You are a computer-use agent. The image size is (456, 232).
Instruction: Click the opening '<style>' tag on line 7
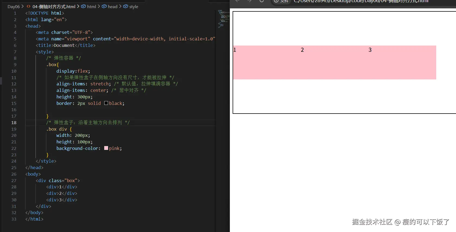click(x=45, y=52)
